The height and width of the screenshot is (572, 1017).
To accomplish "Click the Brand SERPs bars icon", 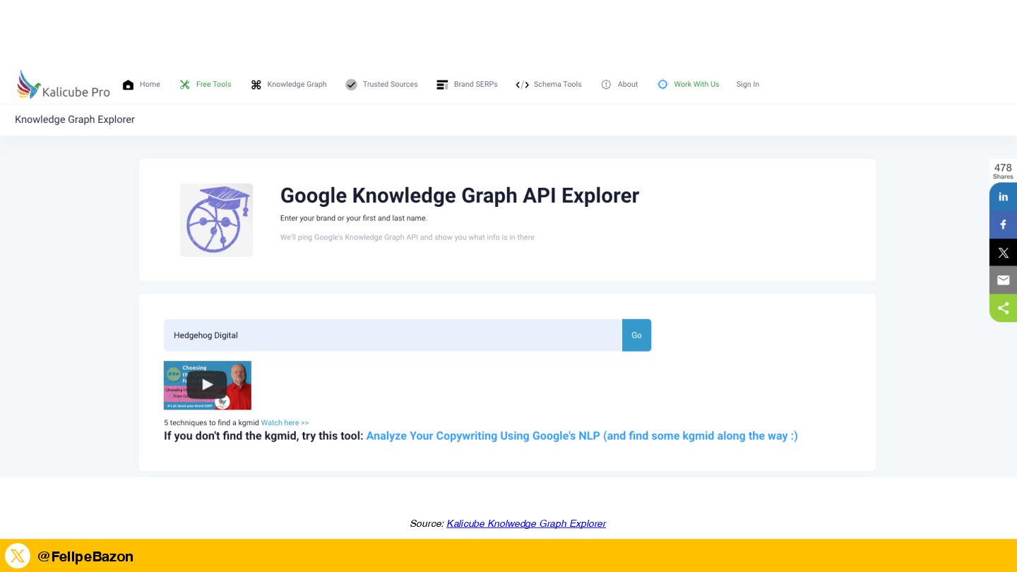I will coord(442,85).
